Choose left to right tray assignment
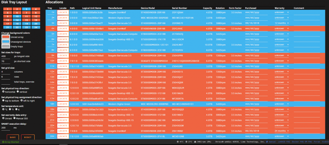The height and width of the screenshot is (145, 329). click(x=21, y=101)
